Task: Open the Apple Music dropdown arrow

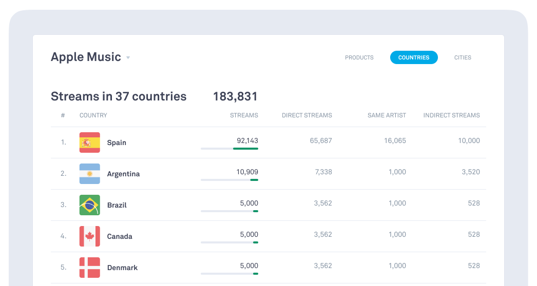Action: coord(128,57)
